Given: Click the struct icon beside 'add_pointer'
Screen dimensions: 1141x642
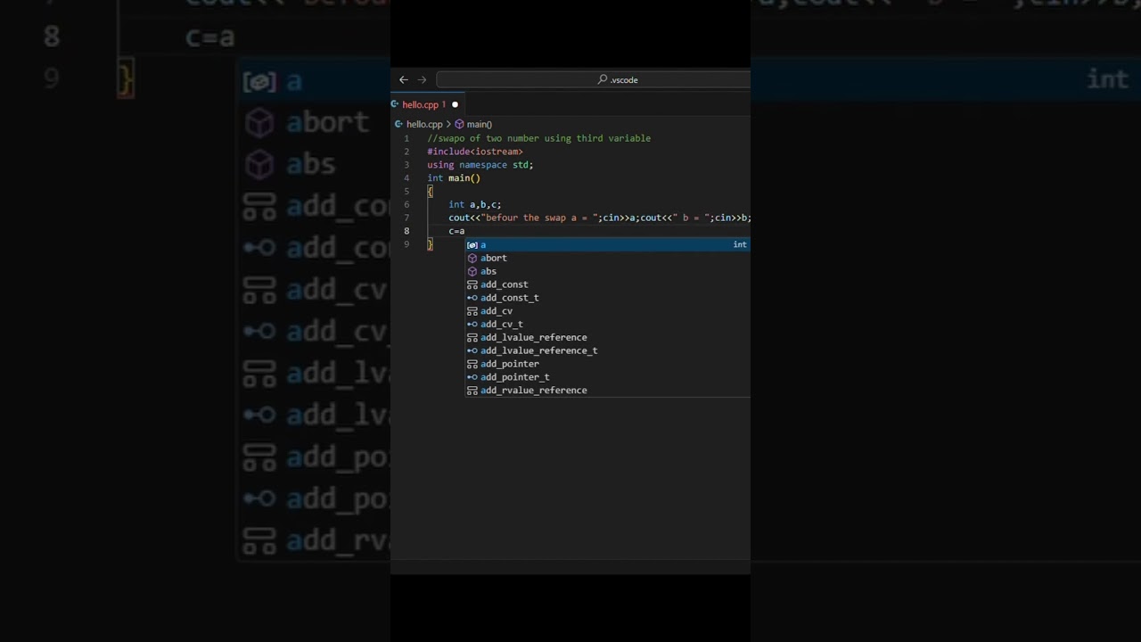Looking at the screenshot, I should [472, 364].
